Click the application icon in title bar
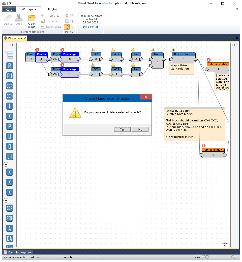This screenshot has height=262, width=242. [4, 3]
